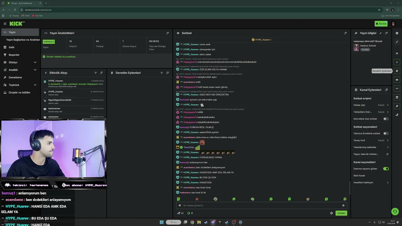Click the Sadece Sohbet category thumbnail

coord(356,47)
